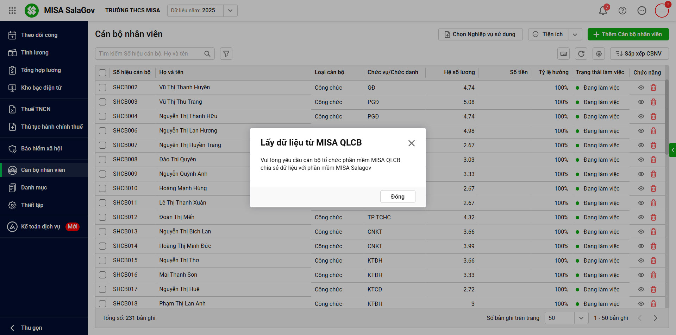Tick the checkbox for SHCB004
Screen dimensions: 676x335
pos(102,116)
